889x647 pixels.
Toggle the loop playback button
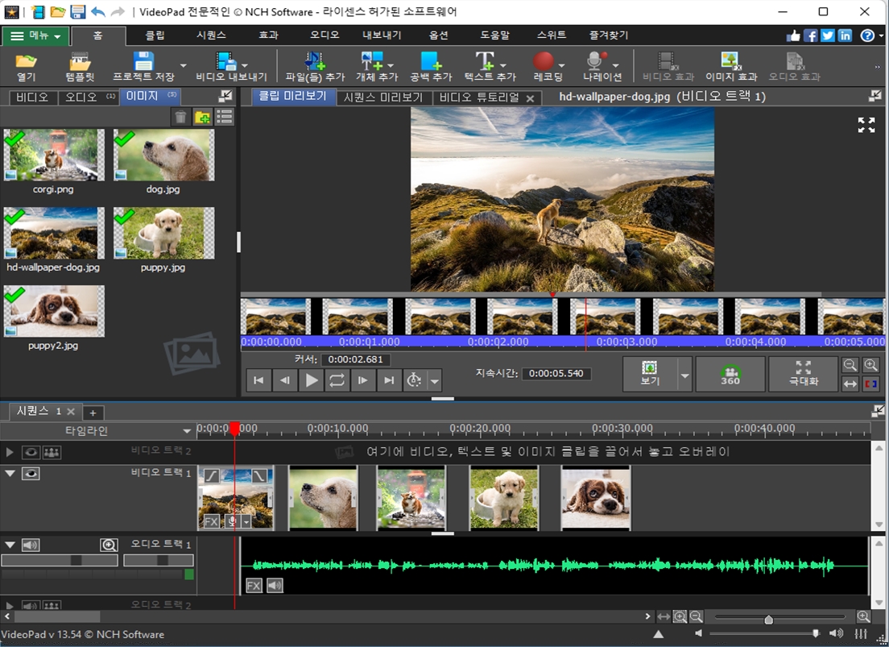point(337,380)
